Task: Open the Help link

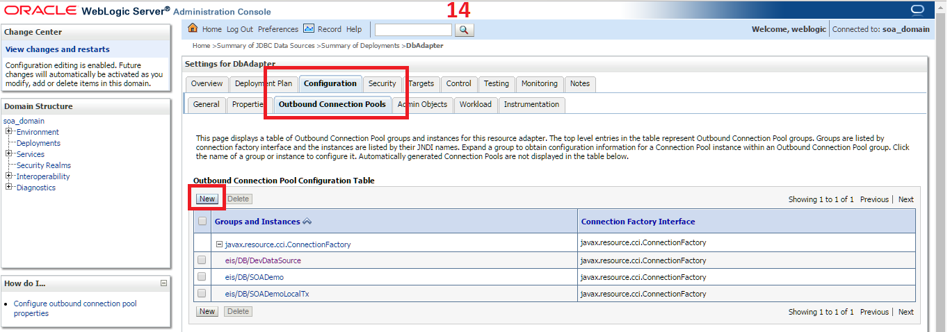Action: click(x=354, y=29)
